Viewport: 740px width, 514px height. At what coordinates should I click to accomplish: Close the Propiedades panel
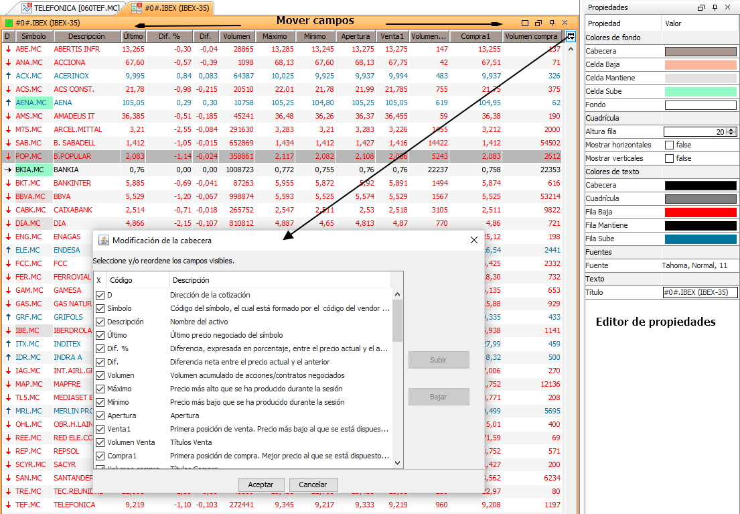coord(728,7)
